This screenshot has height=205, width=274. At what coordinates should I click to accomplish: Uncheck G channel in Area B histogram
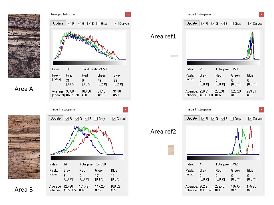[x=77, y=119]
